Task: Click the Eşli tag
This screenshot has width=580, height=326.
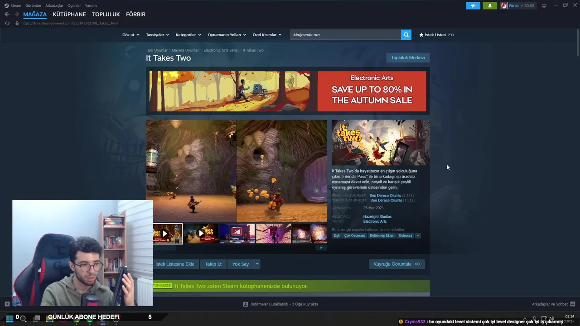Action: click(x=337, y=235)
